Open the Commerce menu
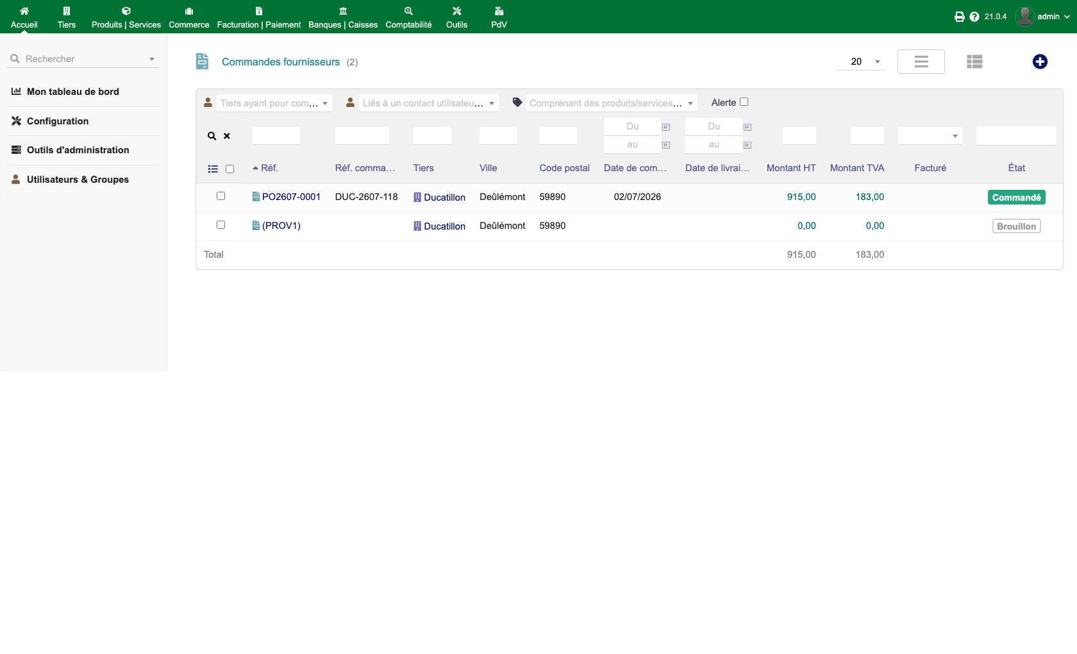The image size is (1077, 654). (x=189, y=17)
